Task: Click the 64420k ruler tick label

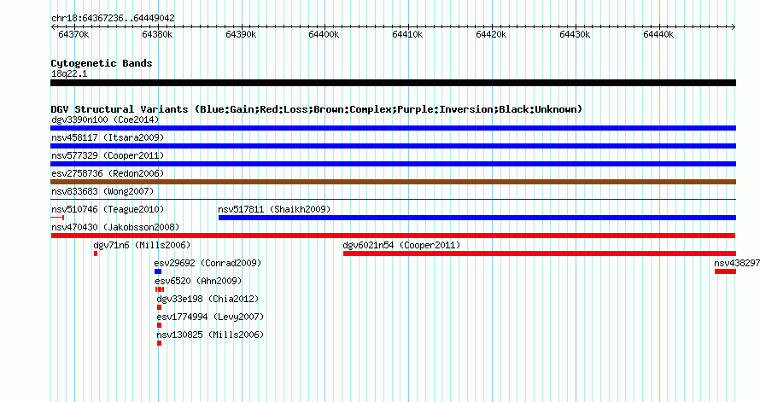Action: click(x=491, y=34)
